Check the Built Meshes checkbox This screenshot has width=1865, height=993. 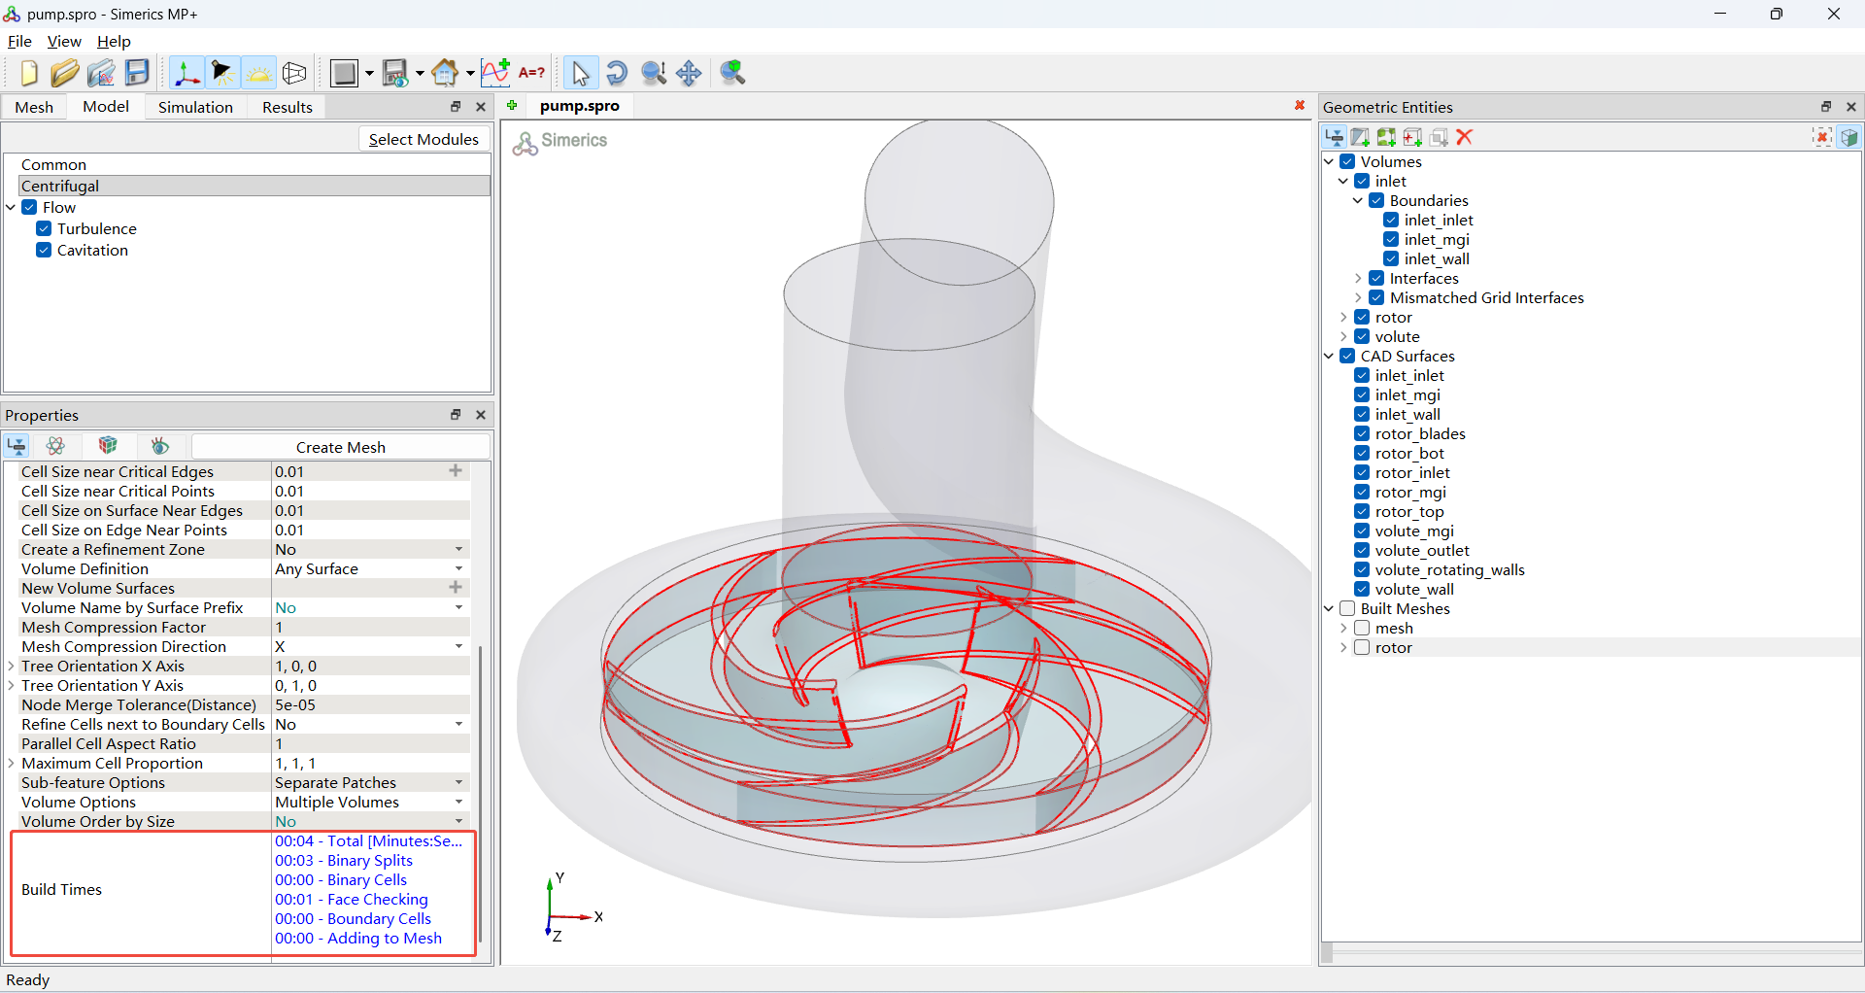(1347, 608)
